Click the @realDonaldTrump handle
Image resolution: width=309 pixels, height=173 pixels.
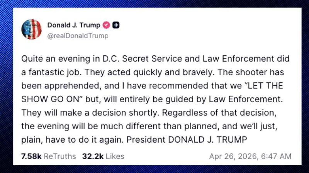(78, 36)
